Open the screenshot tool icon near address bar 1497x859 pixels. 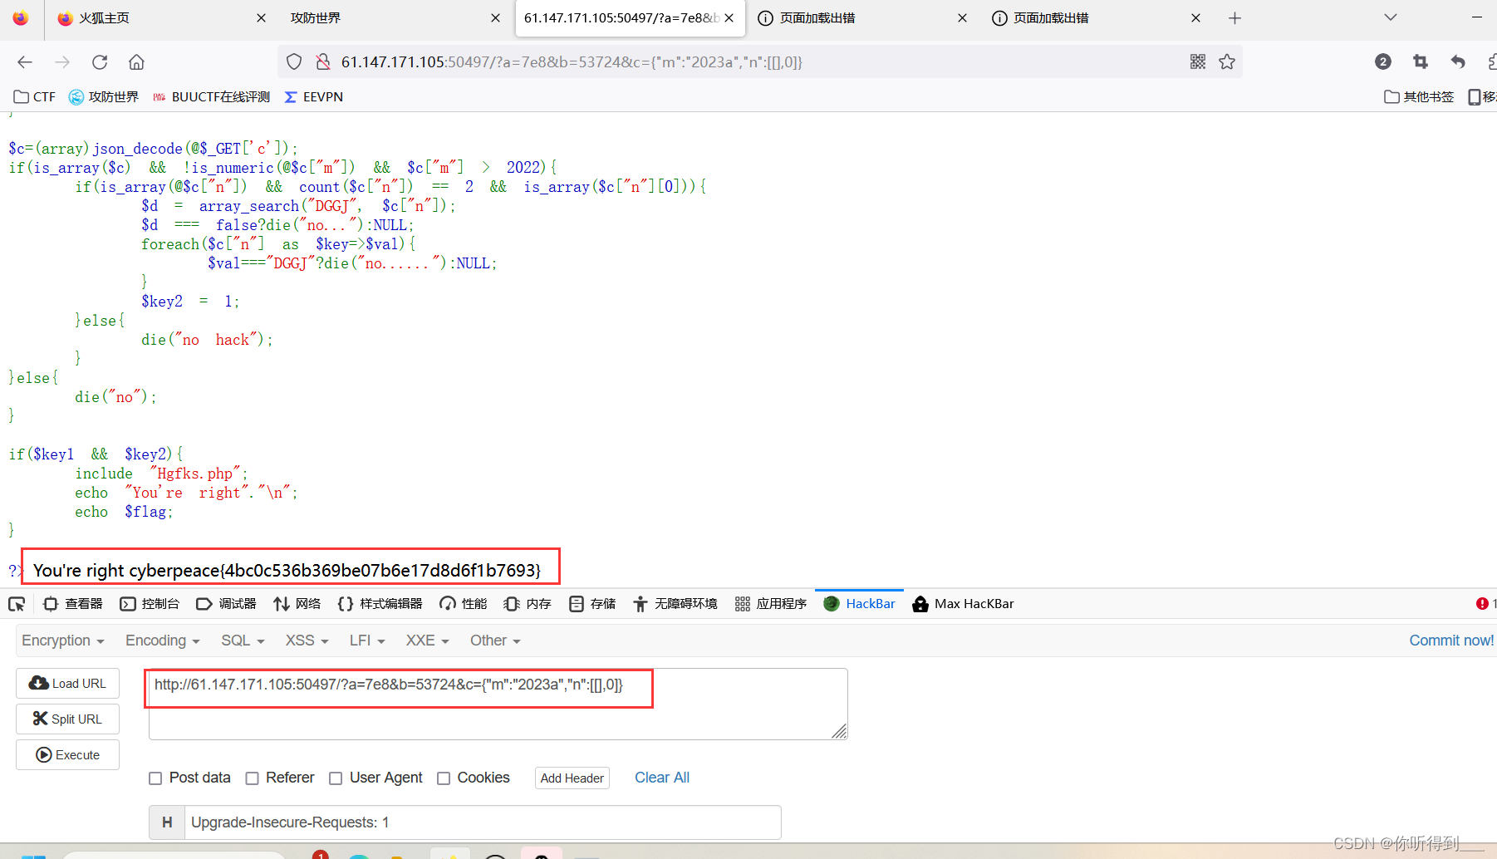click(1421, 61)
